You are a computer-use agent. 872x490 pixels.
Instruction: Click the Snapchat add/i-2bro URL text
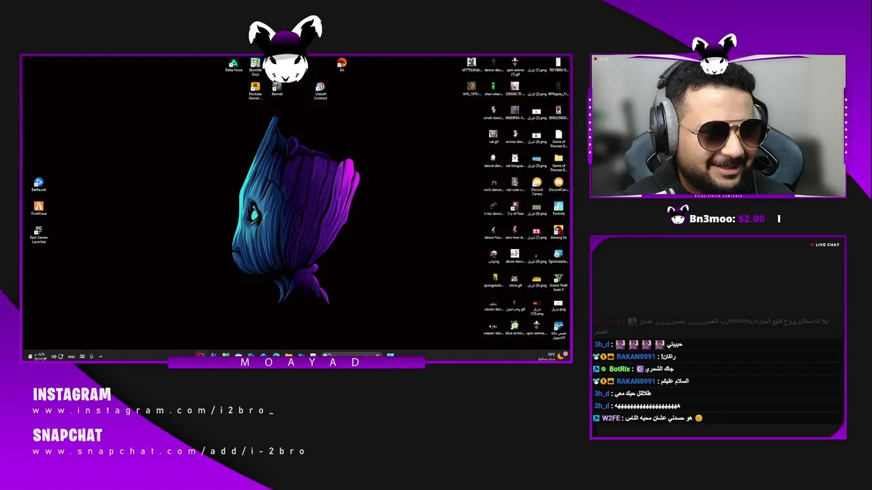(170, 451)
